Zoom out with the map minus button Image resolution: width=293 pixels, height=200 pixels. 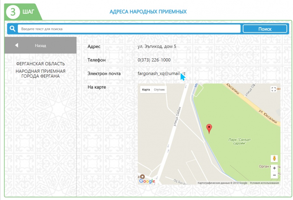click(274, 175)
